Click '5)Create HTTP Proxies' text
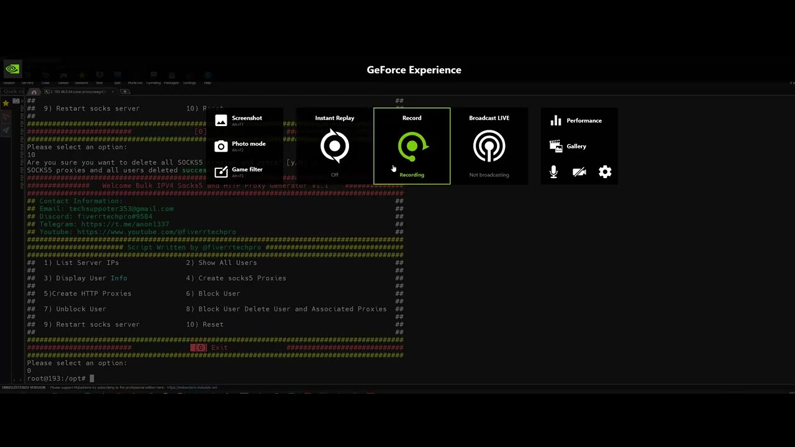This screenshot has height=447, width=795. 87,294
